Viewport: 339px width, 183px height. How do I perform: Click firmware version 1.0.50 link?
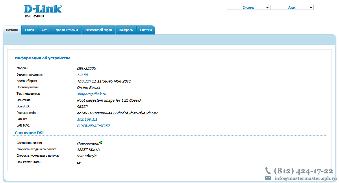(82, 75)
